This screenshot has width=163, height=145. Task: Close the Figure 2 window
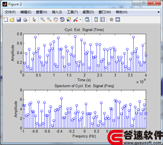pos(154,3)
